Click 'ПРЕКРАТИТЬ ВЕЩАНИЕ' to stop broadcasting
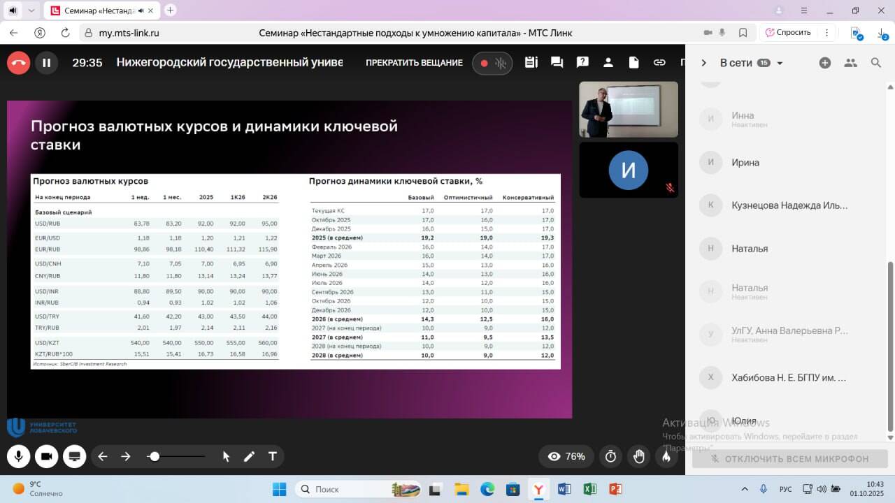Viewport: 895px width, 503px height. click(x=414, y=63)
